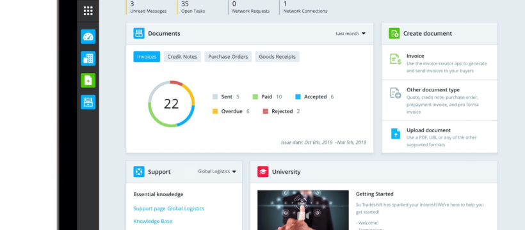Viewport: 525px width, 230px height.
Task: Open the company building icon in sidebar
Action: (88, 59)
